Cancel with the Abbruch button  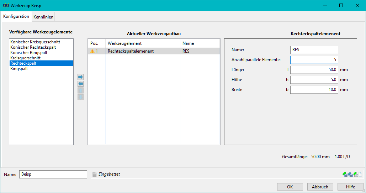tap(320, 187)
